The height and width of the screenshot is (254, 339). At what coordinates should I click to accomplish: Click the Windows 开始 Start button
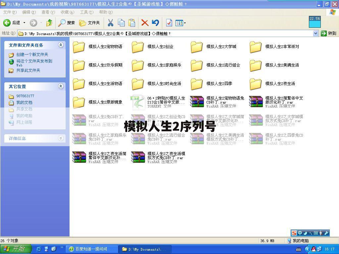[16, 249]
